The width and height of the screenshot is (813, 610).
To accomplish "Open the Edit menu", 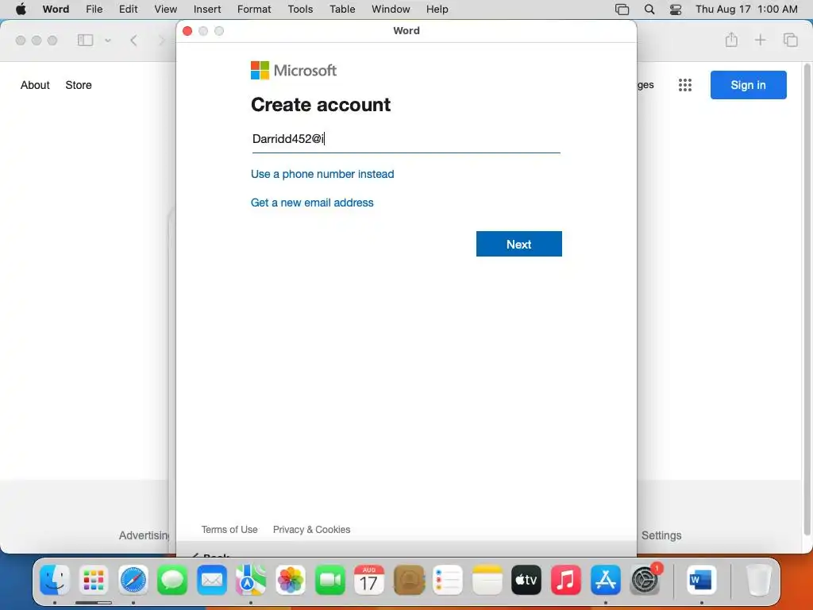I will [x=128, y=9].
